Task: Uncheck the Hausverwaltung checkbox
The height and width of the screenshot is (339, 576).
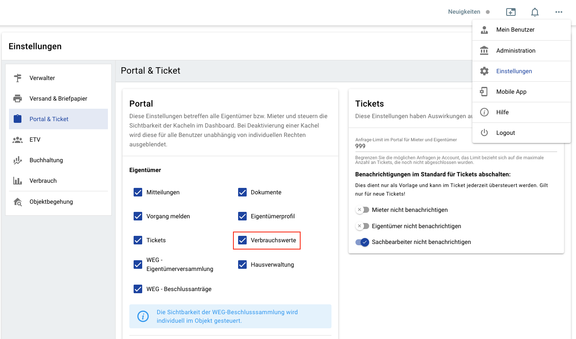Action: click(x=242, y=265)
